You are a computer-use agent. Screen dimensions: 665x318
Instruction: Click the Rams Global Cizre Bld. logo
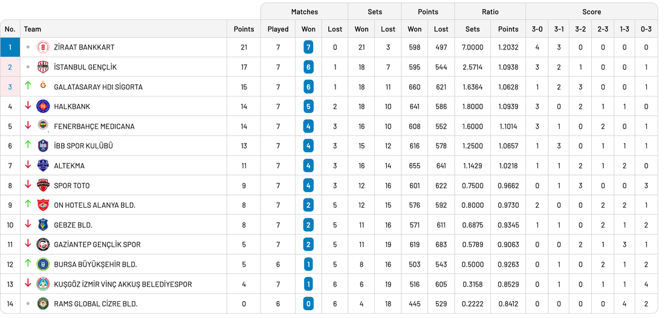43,304
